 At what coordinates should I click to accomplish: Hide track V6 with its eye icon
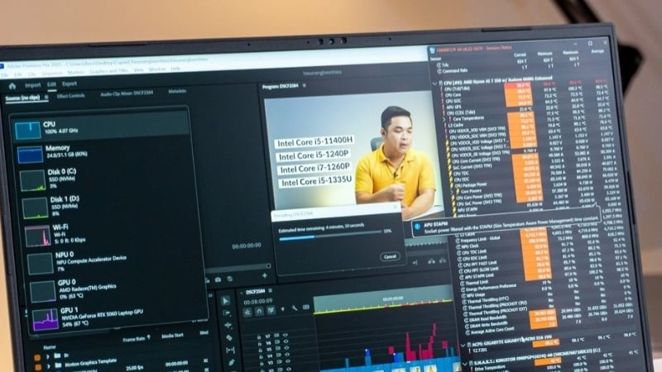point(286,341)
